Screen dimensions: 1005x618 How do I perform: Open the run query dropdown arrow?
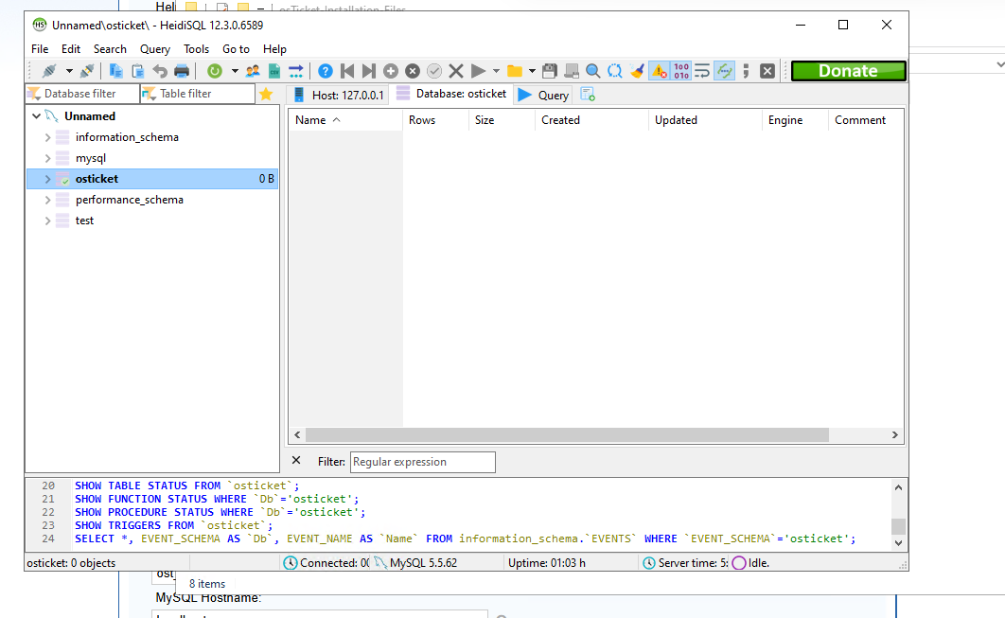click(x=496, y=71)
